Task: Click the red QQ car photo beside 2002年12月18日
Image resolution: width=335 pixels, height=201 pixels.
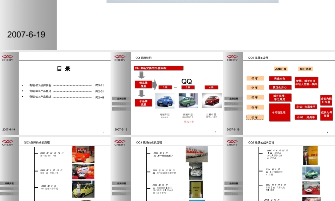Action: pos(83,154)
